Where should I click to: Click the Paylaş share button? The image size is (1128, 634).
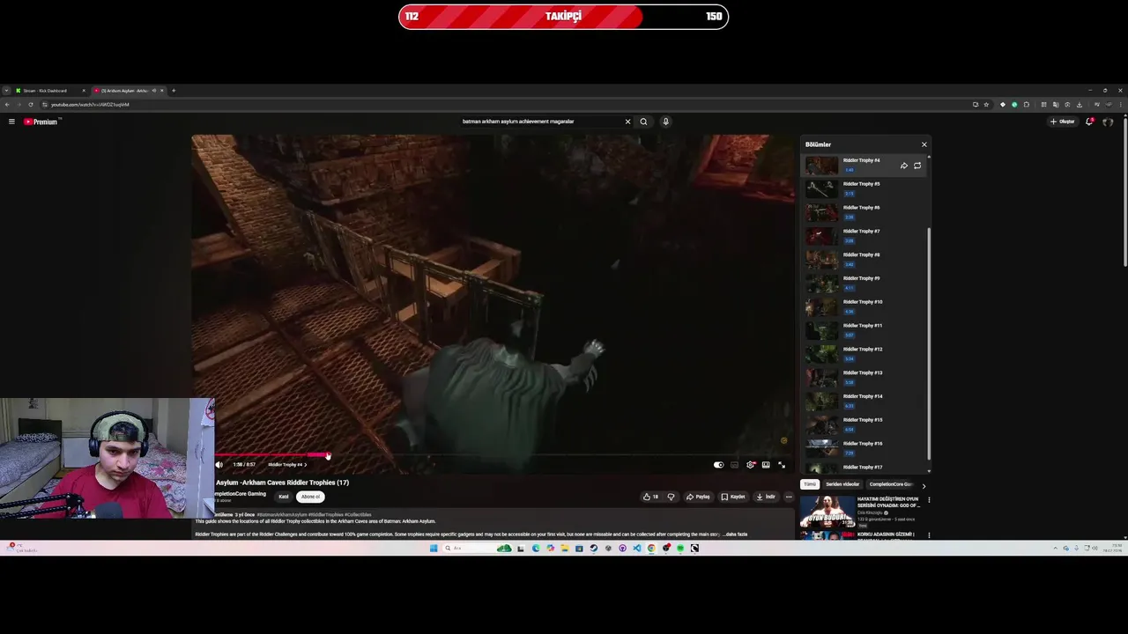[x=698, y=497]
